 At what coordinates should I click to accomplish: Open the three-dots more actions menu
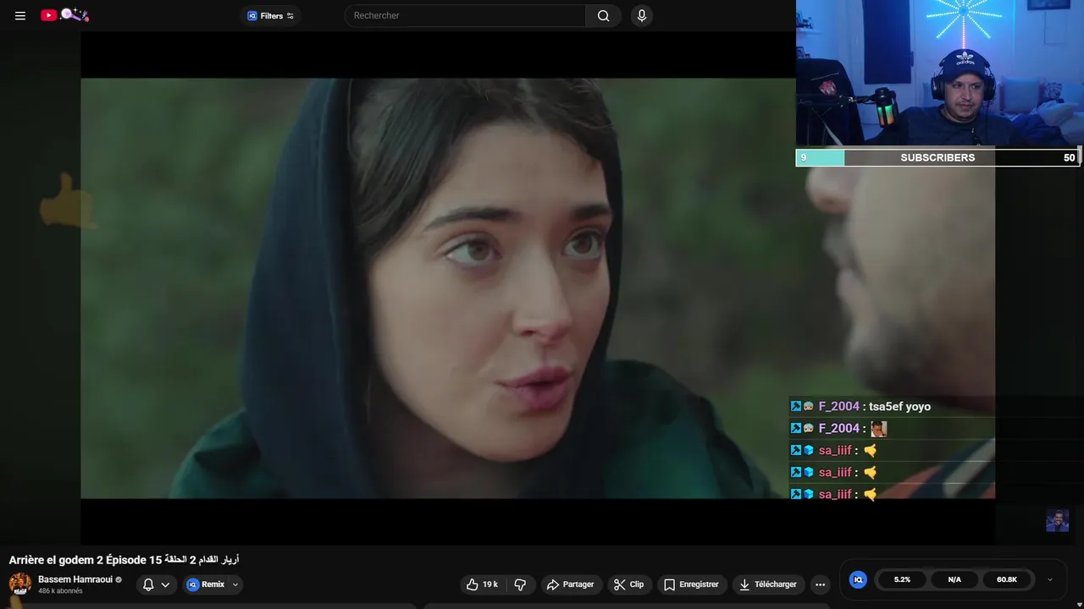tap(820, 584)
